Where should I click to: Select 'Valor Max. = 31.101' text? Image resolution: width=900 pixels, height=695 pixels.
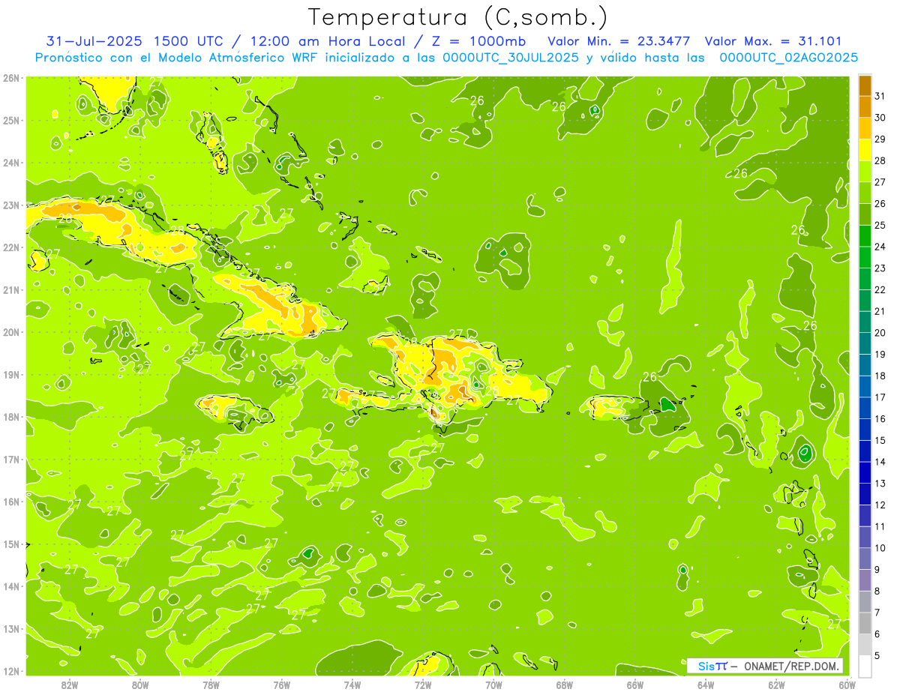pyautogui.click(x=773, y=41)
